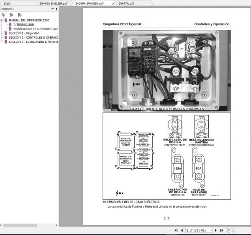
Task: Select the 34599A SPANISH.pdf tab
Action: (x=90, y=3)
